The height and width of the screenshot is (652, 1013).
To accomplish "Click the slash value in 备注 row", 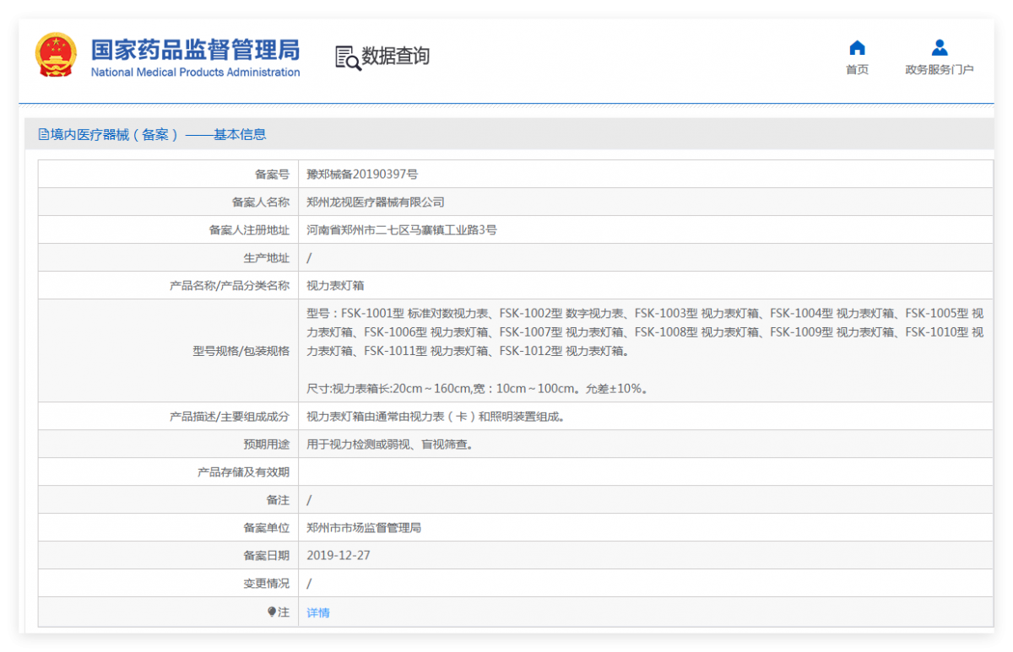I will 309,500.
